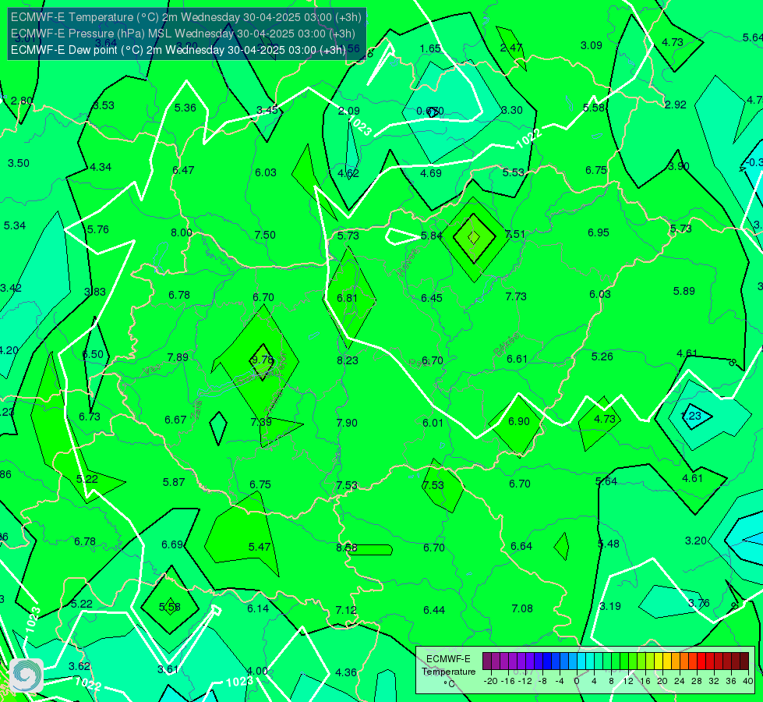Select the ECMWF-E Temperature 2m layer title
Viewport: 763px width, 702px height.
click(x=186, y=17)
